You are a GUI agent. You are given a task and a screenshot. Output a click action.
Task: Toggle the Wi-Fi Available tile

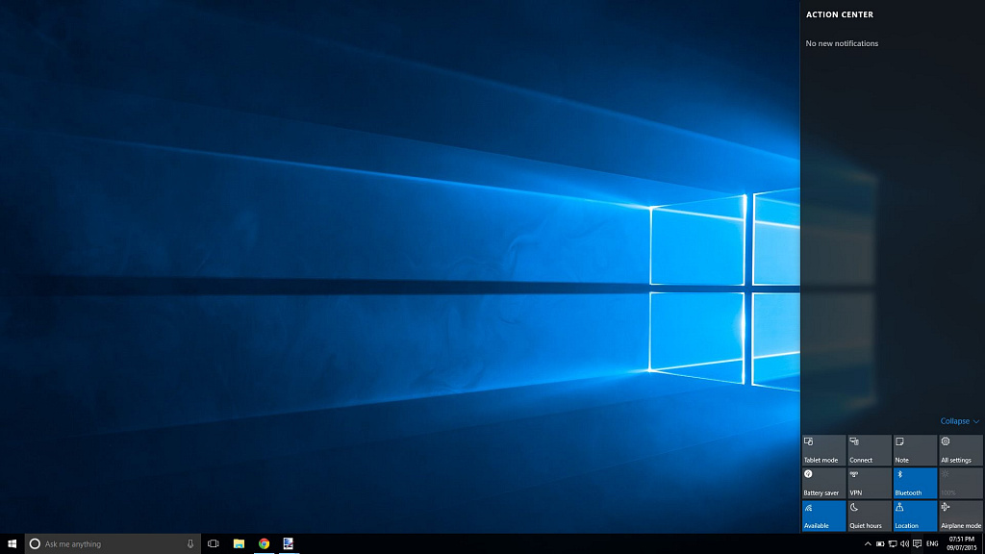(823, 516)
